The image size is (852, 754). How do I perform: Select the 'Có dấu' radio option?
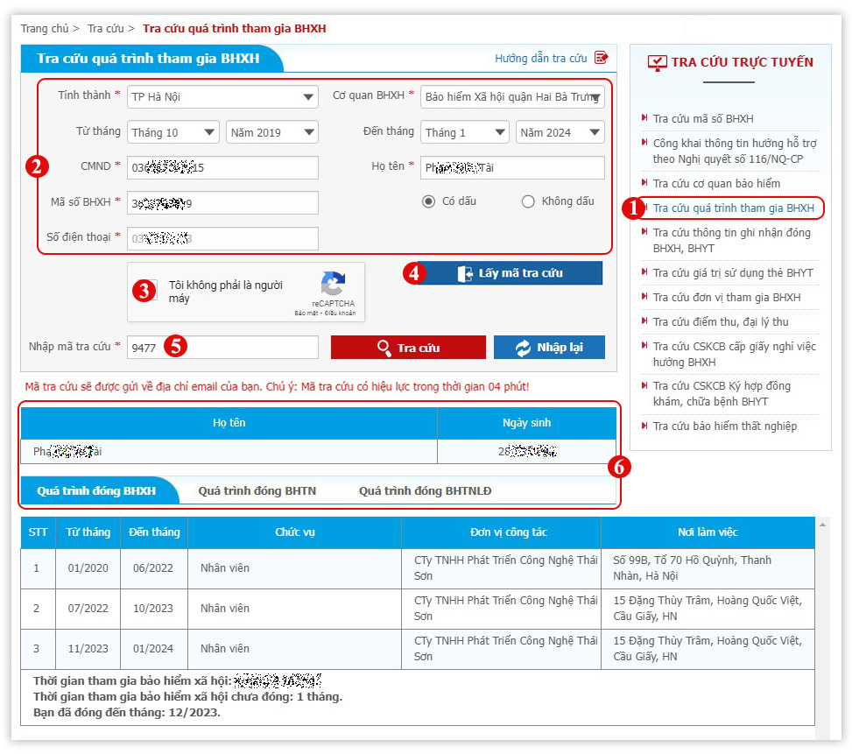tap(428, 201)
